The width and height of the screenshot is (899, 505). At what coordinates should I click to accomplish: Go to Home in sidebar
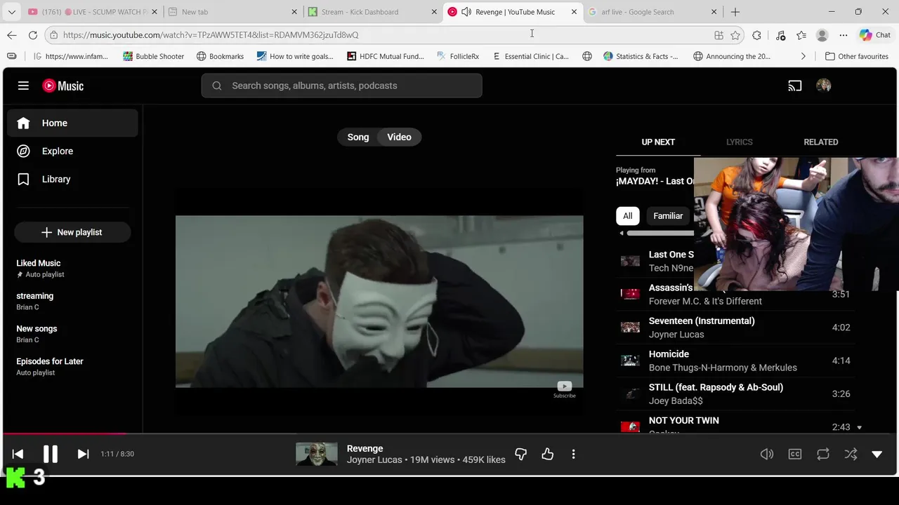pyautogui.click(x=74, y=123)
